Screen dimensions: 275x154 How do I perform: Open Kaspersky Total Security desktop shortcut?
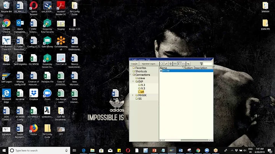(47, 26)
